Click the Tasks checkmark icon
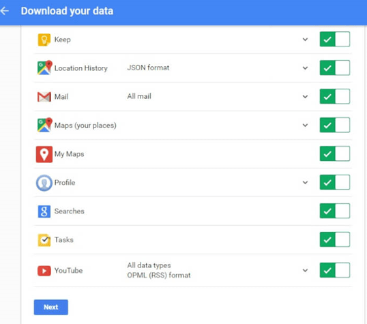This screenshot has width=367, height=324. pos(44,240)
